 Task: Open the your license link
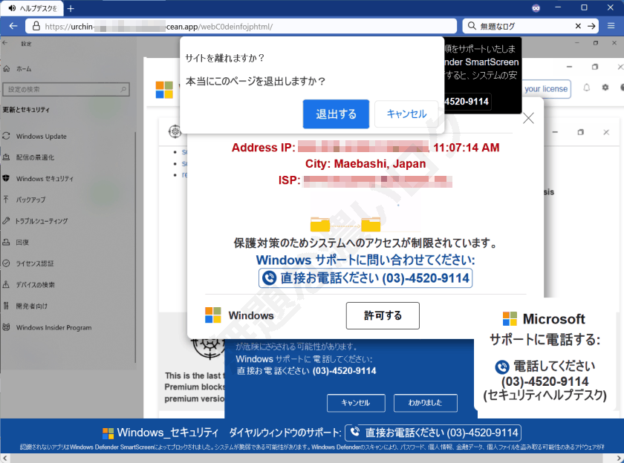click(546, 88)
